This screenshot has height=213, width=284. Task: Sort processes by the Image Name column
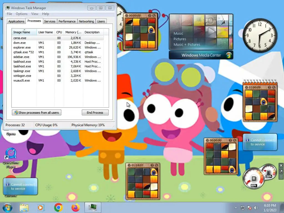[x=24, y=32]
